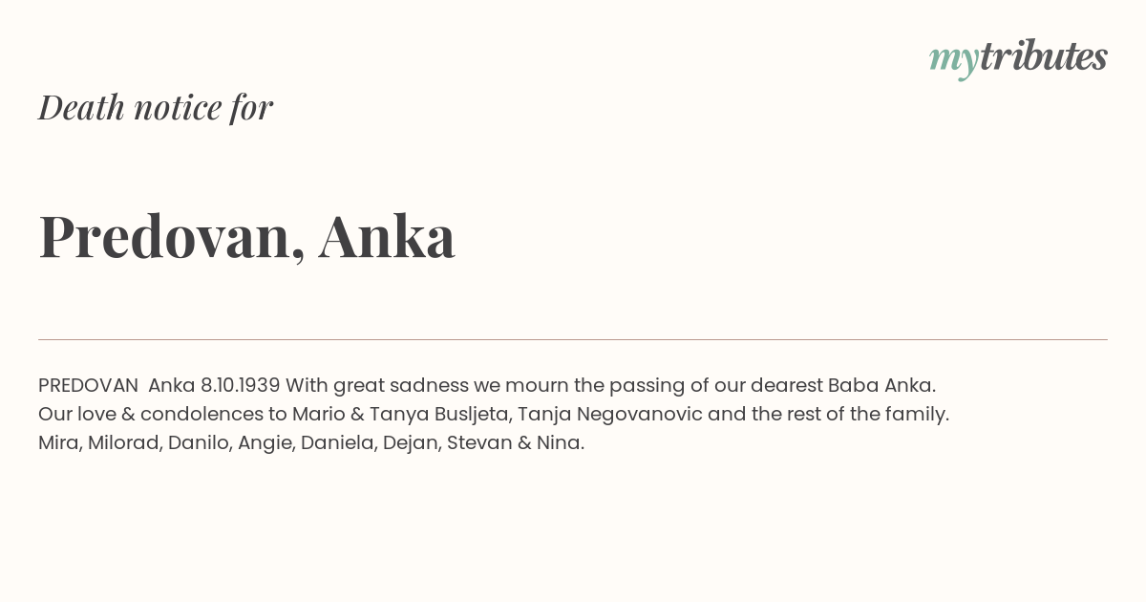Click the "tributes" part of the logo
Viewport: 1146px width, 602px height.
click(1043, 56)
